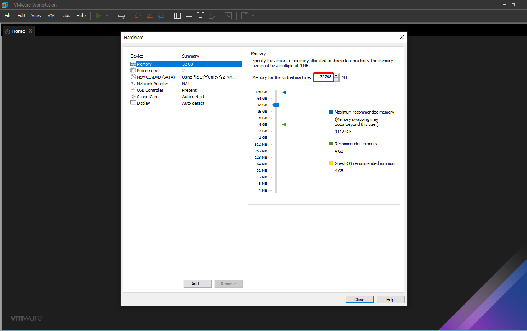The image size is (527, 331).
Task: Open the Snapshot Manager wrench icon
Action: (x=161, y=16)
